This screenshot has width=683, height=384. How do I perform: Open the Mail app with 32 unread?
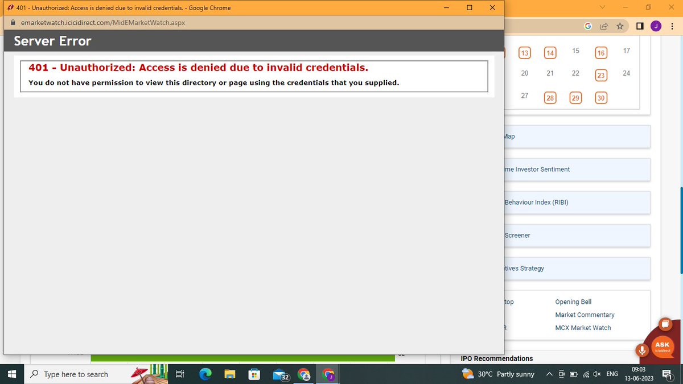[x=281, y=374]
